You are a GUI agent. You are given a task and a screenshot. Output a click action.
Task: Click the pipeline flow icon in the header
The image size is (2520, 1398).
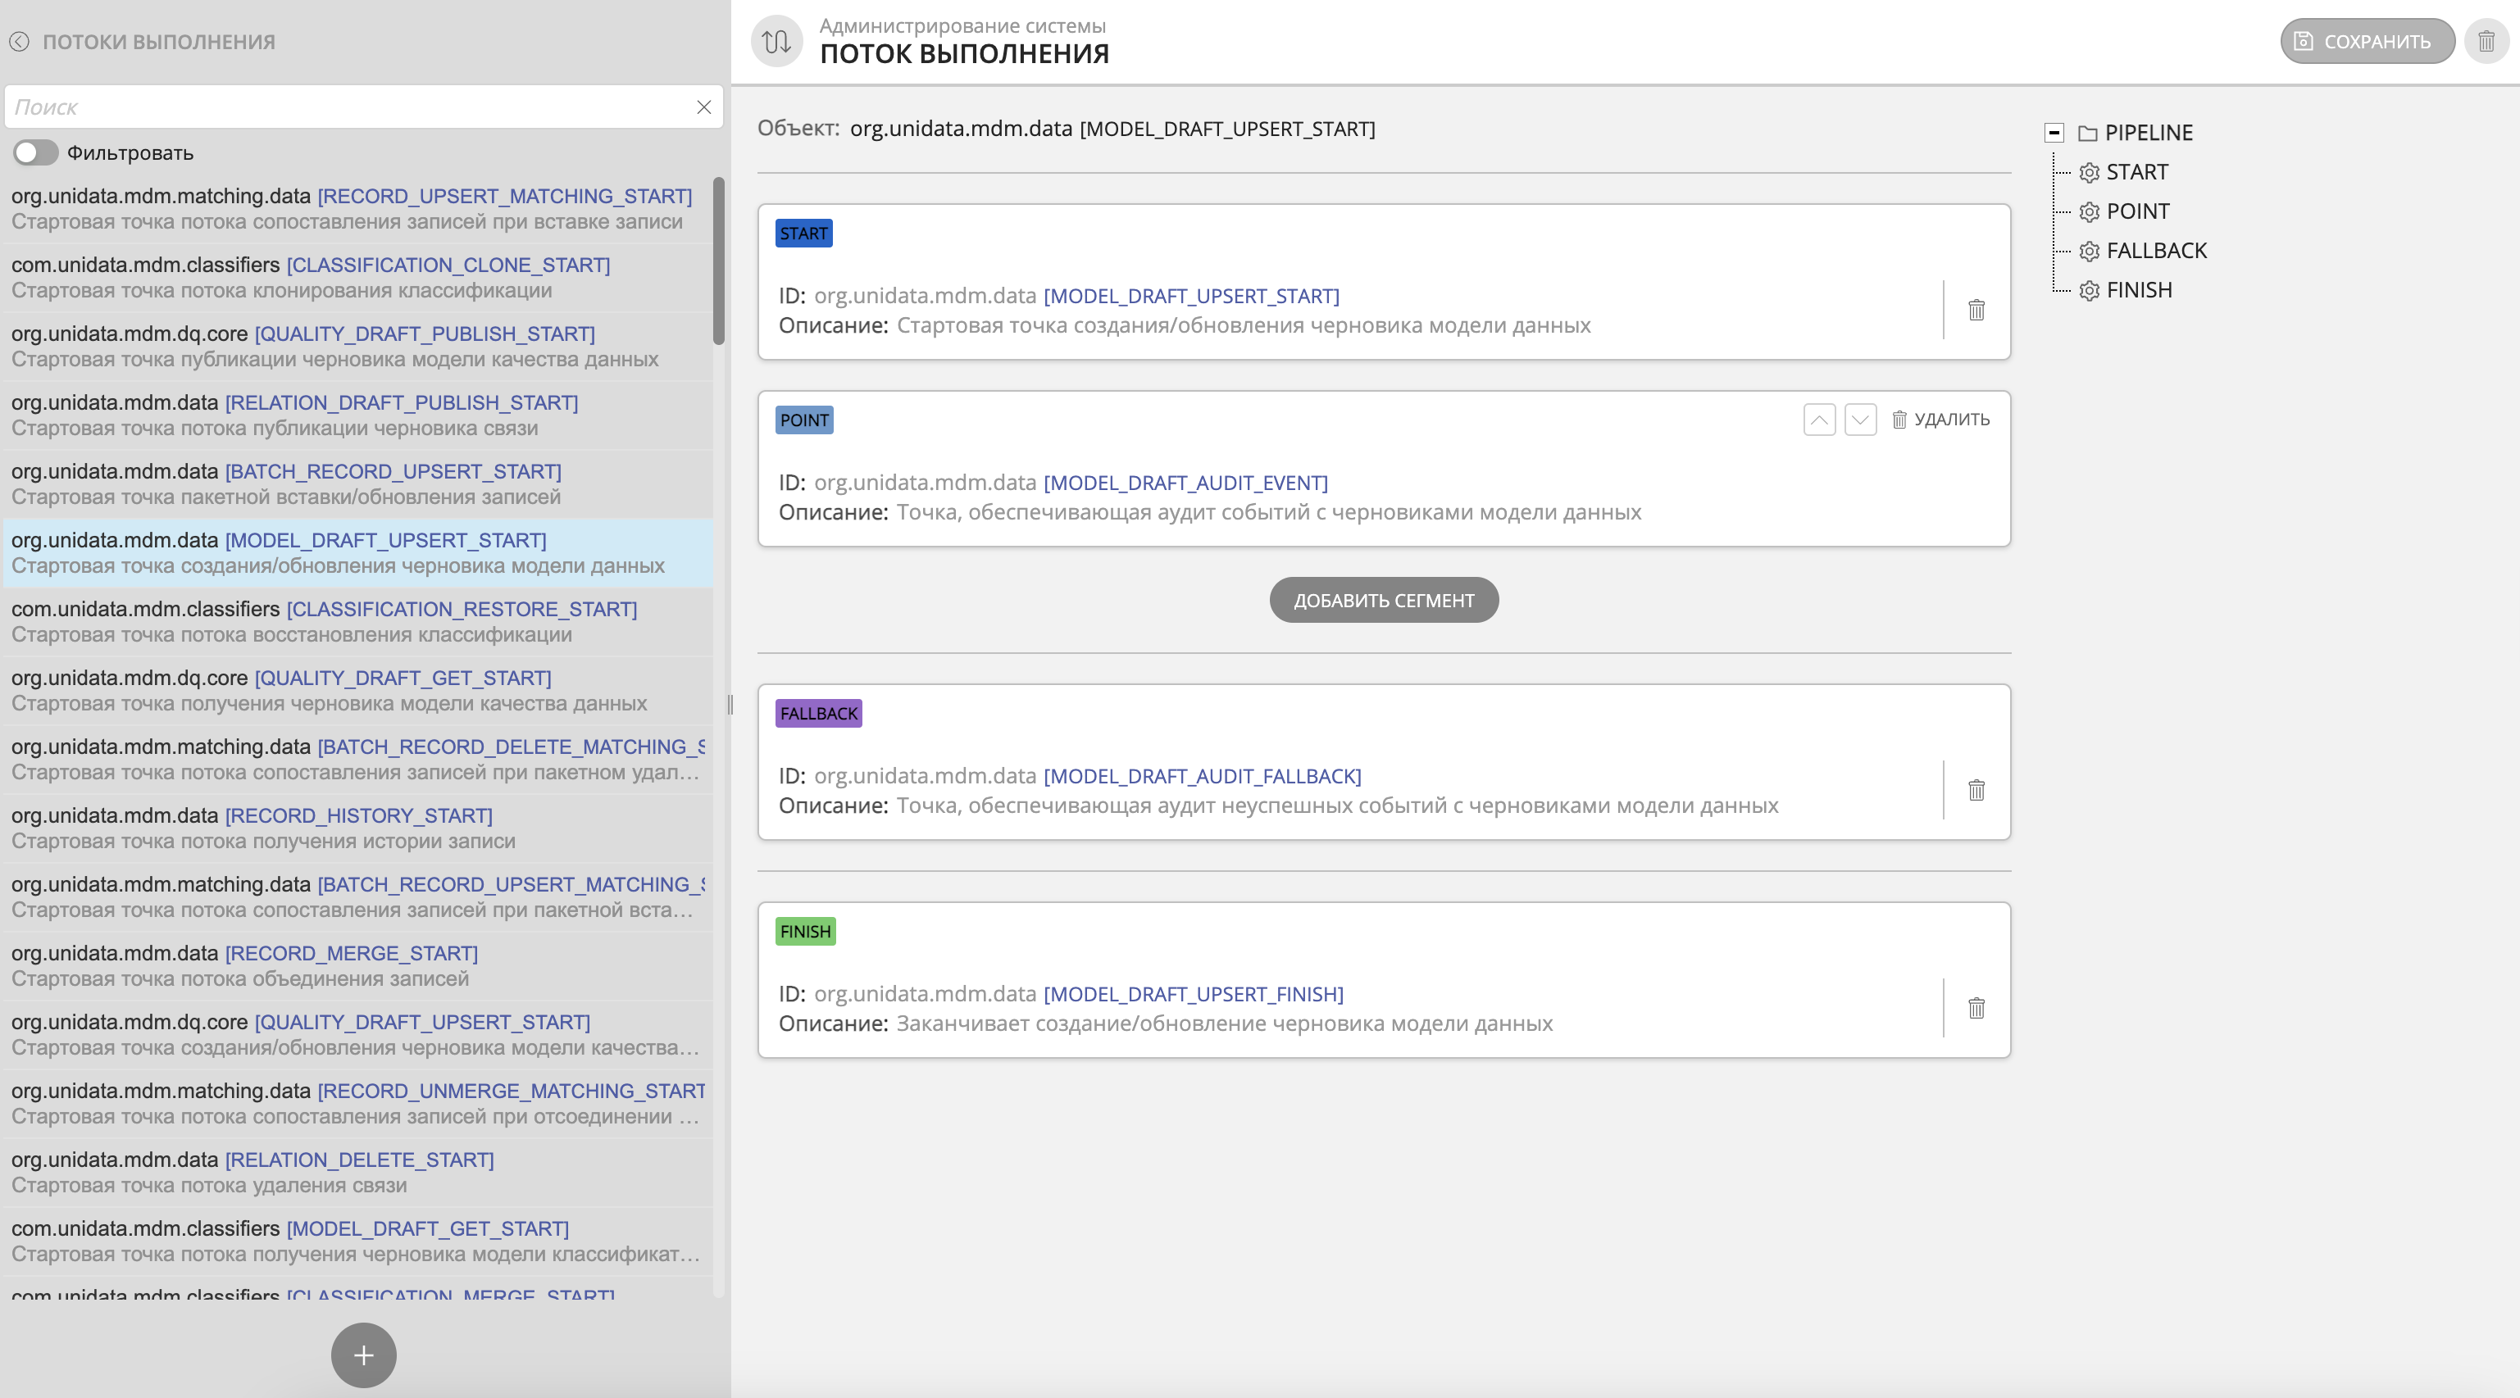(776, 41)
